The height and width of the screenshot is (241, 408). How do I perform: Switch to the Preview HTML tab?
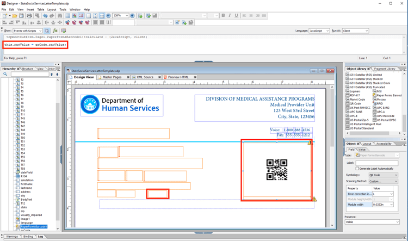178,77
